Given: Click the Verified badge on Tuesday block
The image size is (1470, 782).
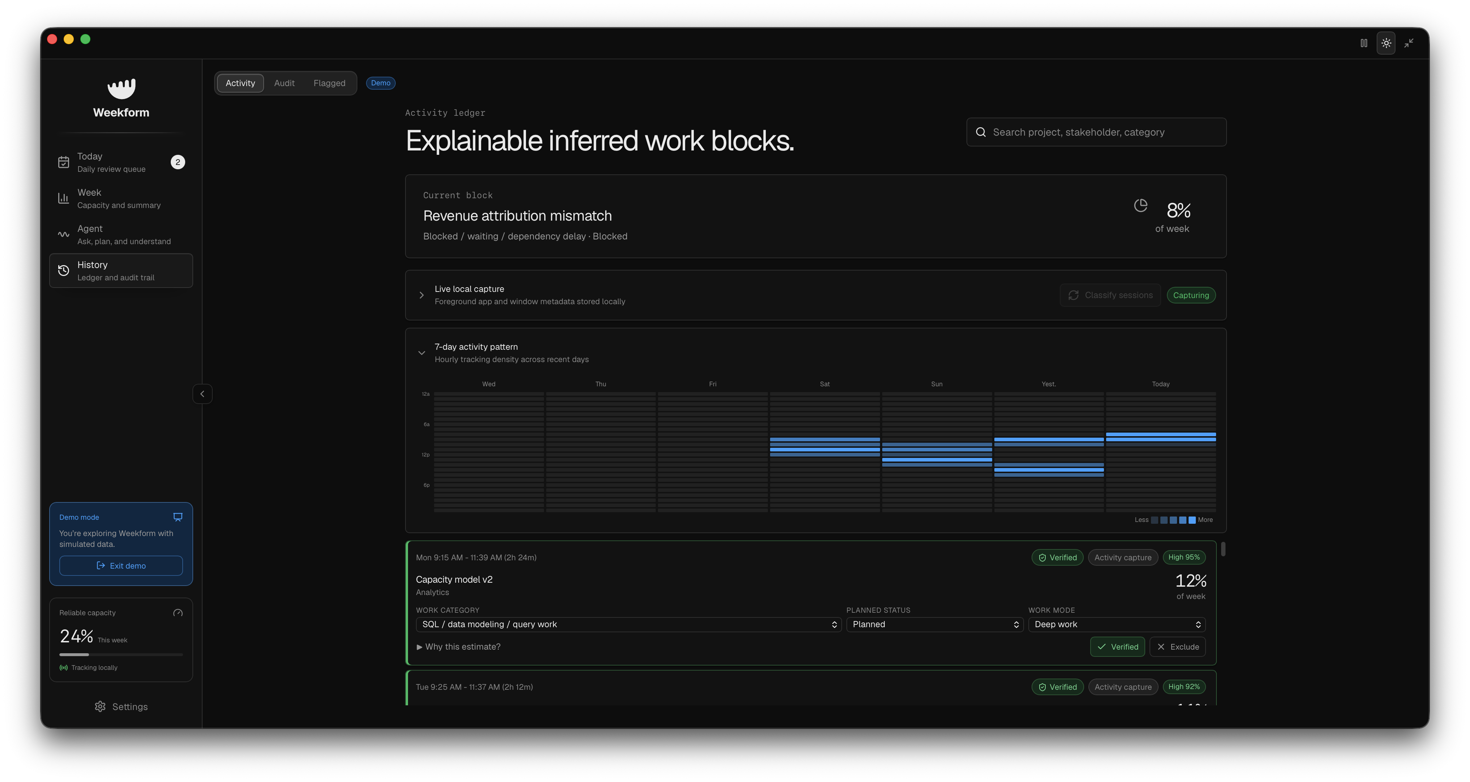Looking at the screenshot, I should [x=1057, y=687].
